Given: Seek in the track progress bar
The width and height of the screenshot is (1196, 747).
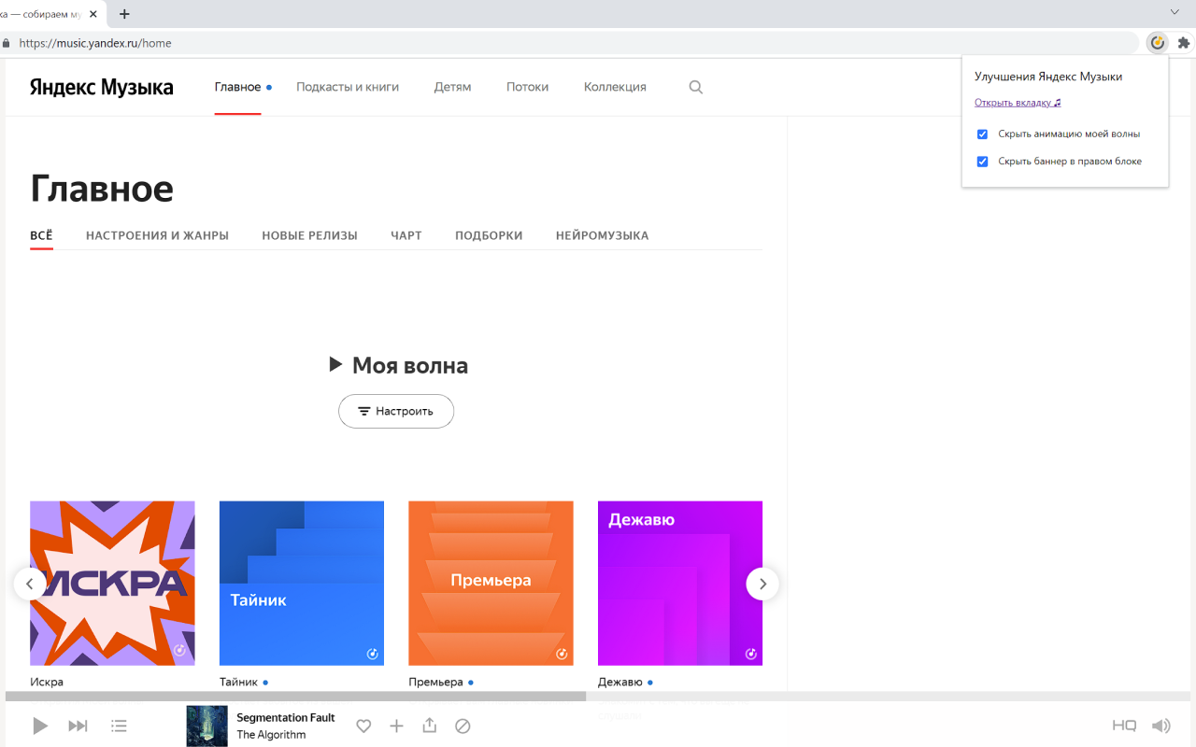Looking at the screenshot, I should click(x=598, y=696).
